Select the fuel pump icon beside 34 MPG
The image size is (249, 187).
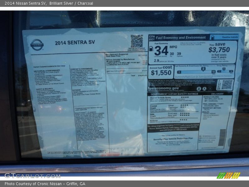coord(151,49)
